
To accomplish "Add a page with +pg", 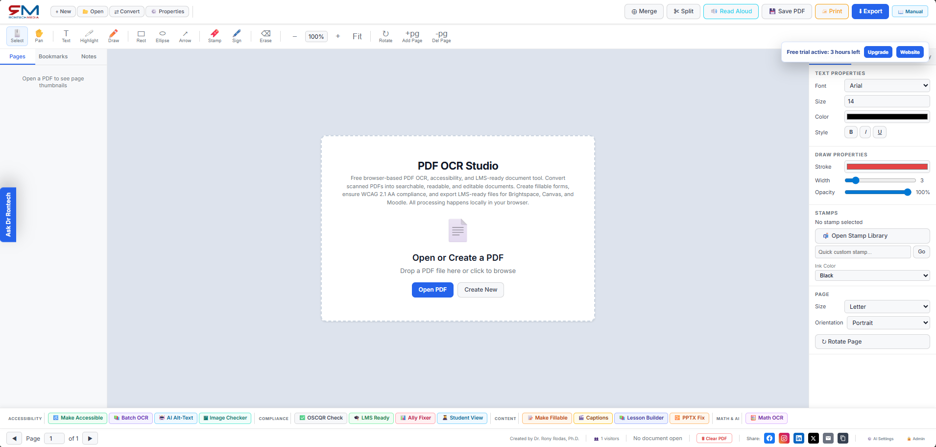I will [x=412, y=36].
